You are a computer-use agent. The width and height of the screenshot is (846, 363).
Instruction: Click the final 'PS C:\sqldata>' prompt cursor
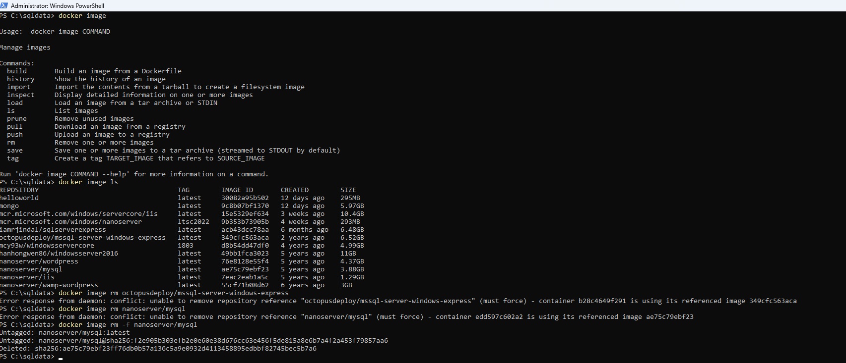click(x=61, y=358)
